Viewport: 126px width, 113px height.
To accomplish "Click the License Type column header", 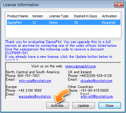I will tap(60, 16).
